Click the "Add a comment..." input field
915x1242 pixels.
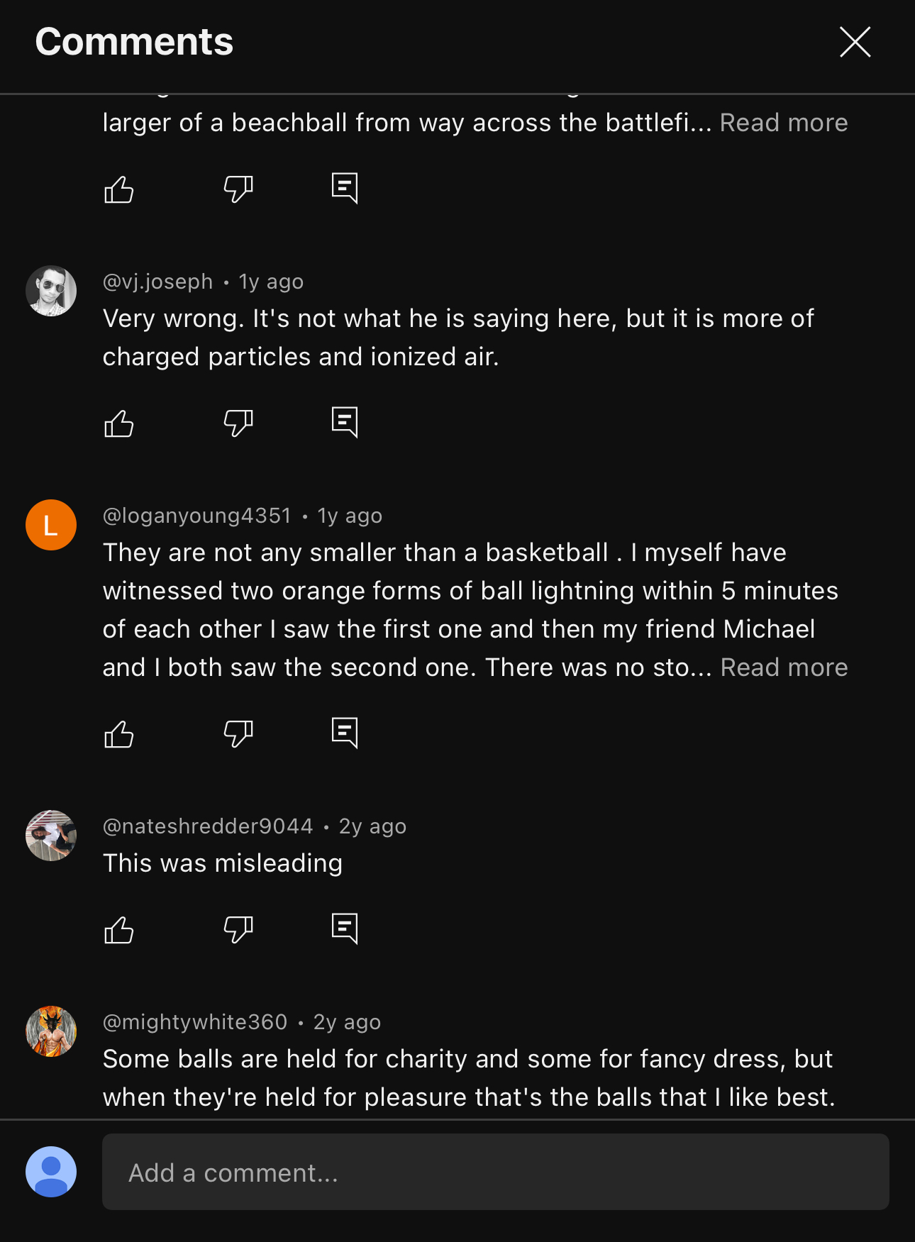[495, 1172]
